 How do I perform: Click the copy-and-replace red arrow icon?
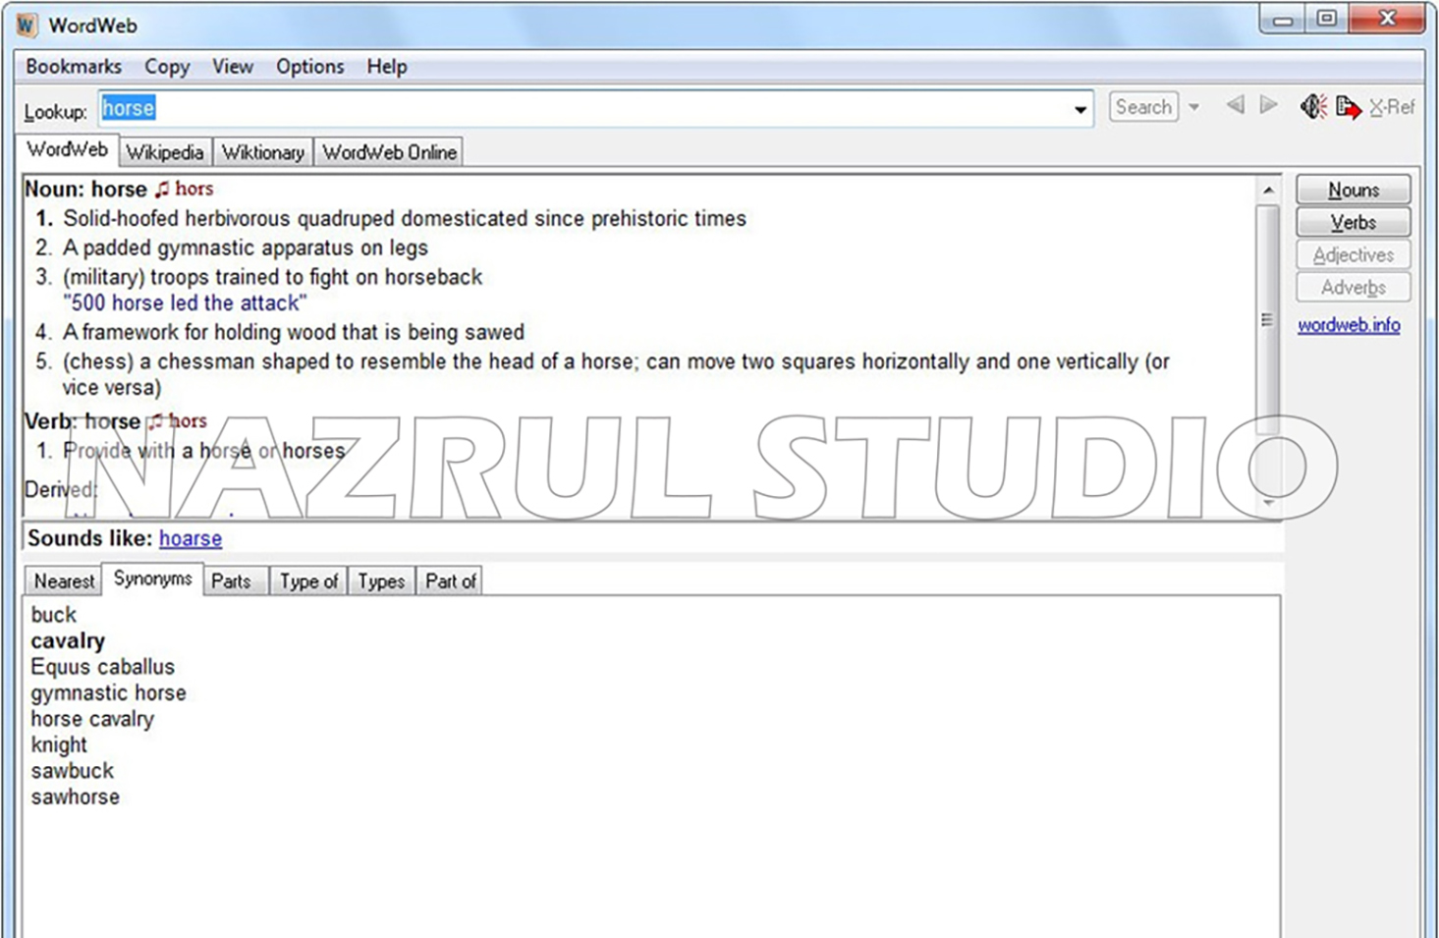(x=1349, y=106)
